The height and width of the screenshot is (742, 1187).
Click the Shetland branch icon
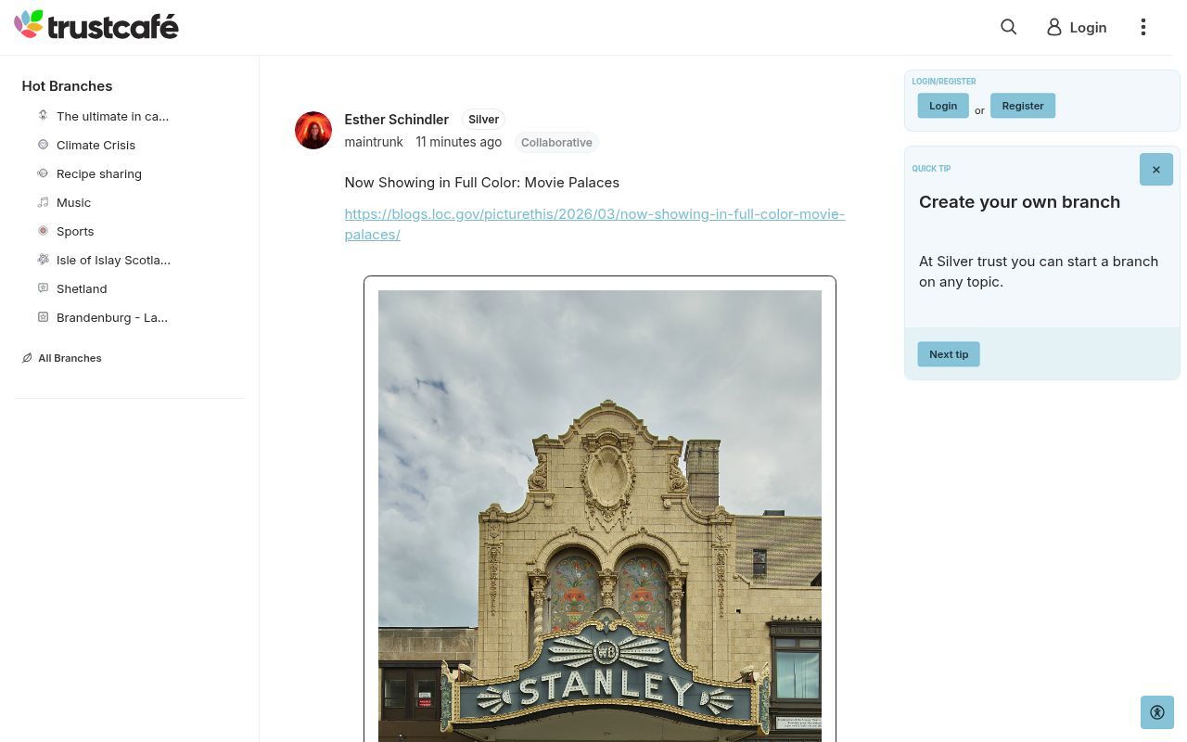pyautogui.click(x=43, y=288)
